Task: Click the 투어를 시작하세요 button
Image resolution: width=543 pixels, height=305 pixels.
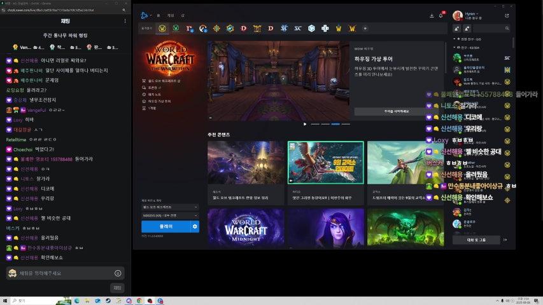Action: (x=396, y=111)
